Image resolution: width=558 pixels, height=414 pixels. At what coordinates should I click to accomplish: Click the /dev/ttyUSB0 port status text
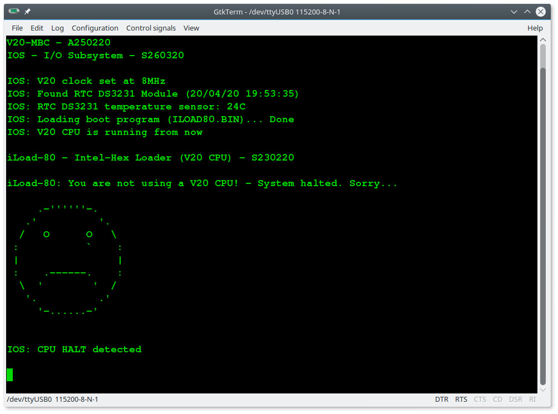pos(52,400)
